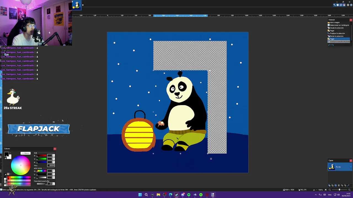Select 'Seleccionar un rectángulo' history entry
Image resolution: width=353 pixels, height=198 pixels.
339,25
